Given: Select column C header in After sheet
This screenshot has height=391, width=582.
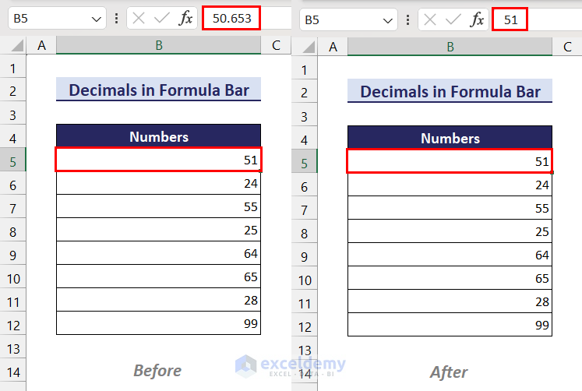Looking at the screenshot, I should click(x=567, y=47).
